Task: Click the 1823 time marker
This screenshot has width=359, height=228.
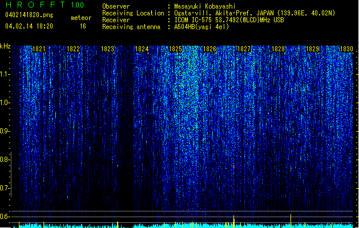Action: pyautogui.click(x=108, y=48)
